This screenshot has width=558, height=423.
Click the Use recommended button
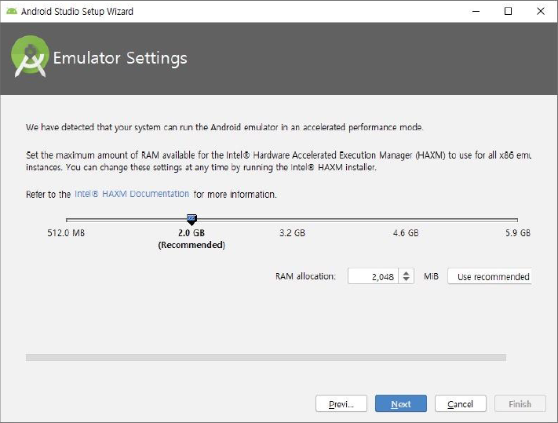click(x=490, y=276)
